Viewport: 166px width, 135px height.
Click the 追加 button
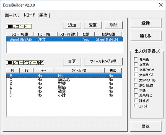click(x=72, y=25)
